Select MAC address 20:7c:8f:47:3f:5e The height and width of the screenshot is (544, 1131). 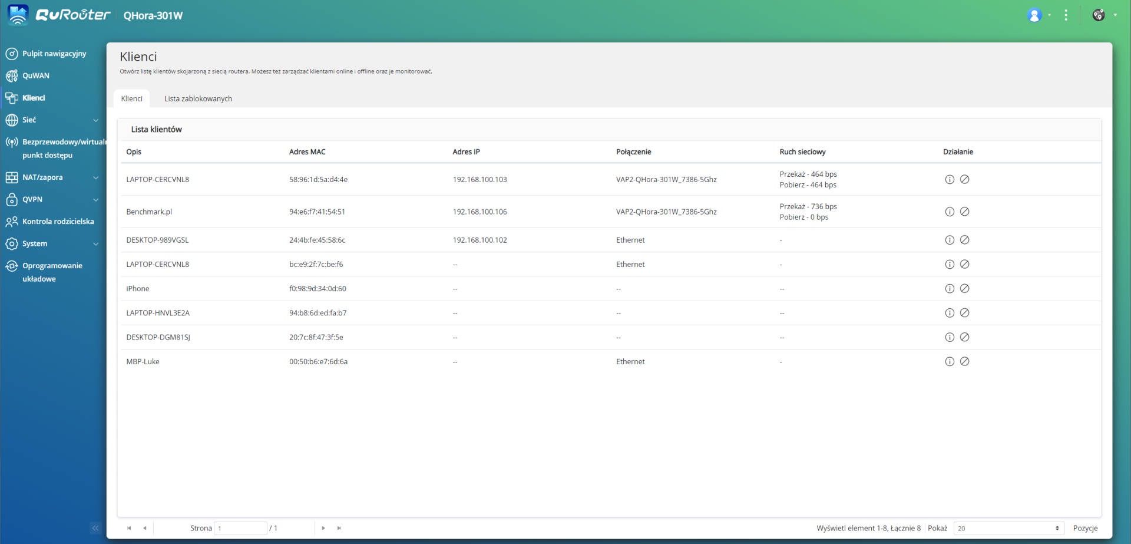[316, 338]
